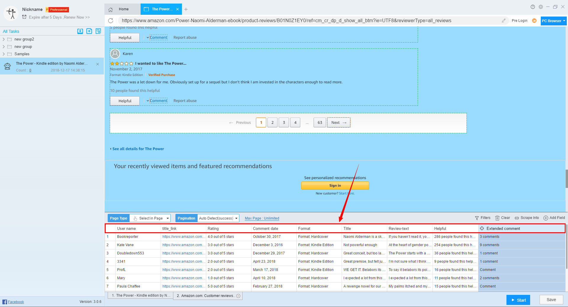Viewport: 568px width, 307px height.
Task: Close the Amazon.com Customer reviews bottom tab
Action: point(238,296)
